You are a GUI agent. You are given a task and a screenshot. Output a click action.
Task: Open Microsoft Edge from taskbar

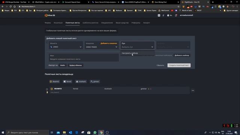click(x=76, y=132)
